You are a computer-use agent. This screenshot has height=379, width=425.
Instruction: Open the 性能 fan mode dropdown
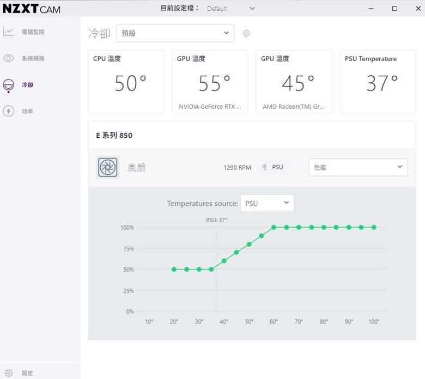click(x=358, y=167)
